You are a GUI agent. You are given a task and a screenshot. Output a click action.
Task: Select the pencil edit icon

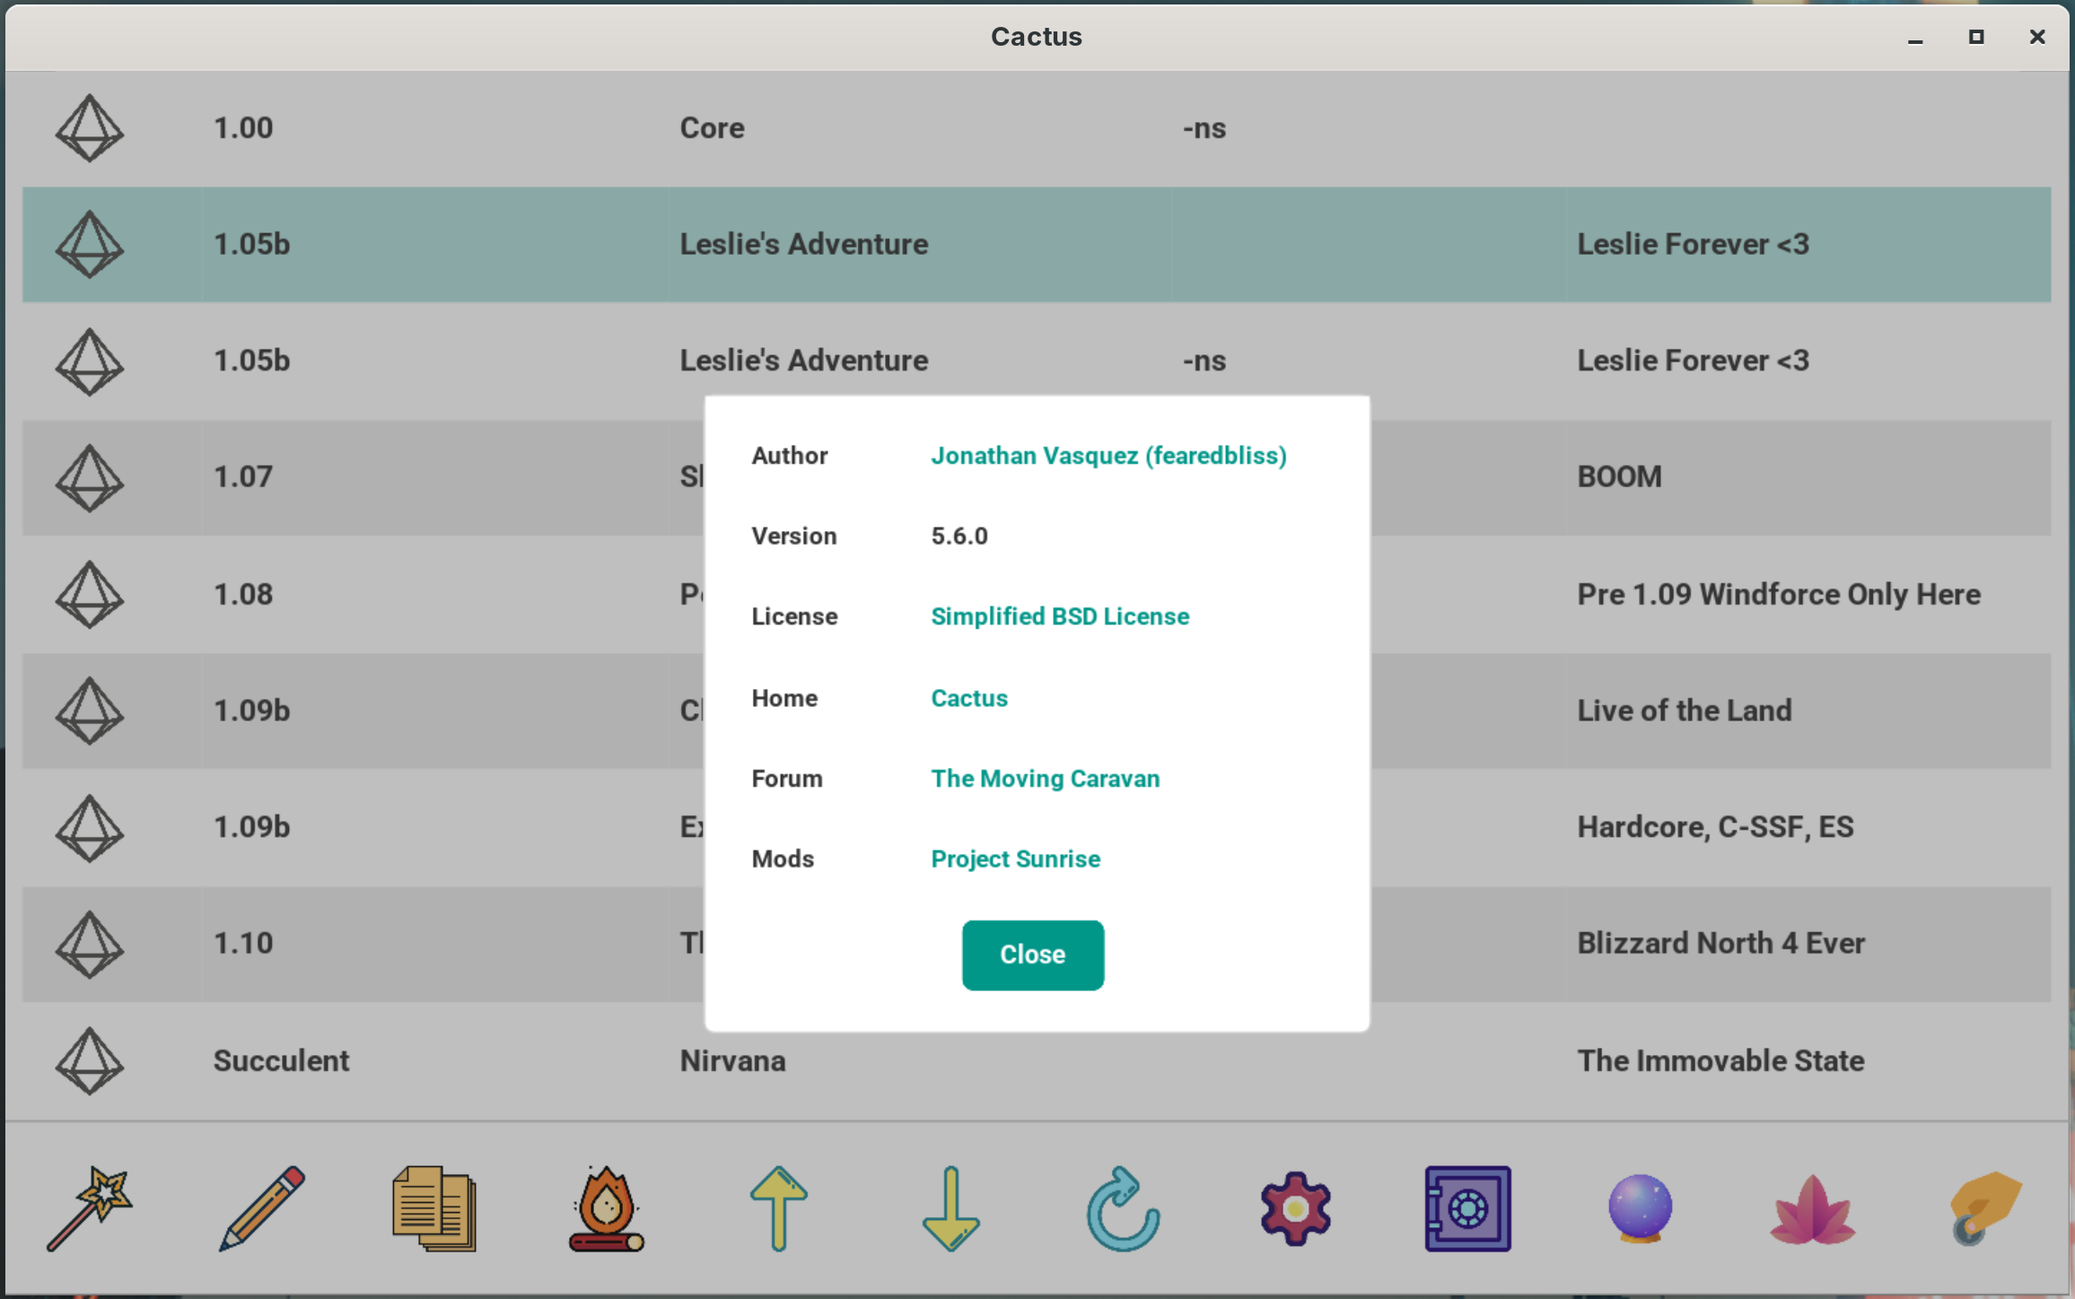[x=261, y=1208]
